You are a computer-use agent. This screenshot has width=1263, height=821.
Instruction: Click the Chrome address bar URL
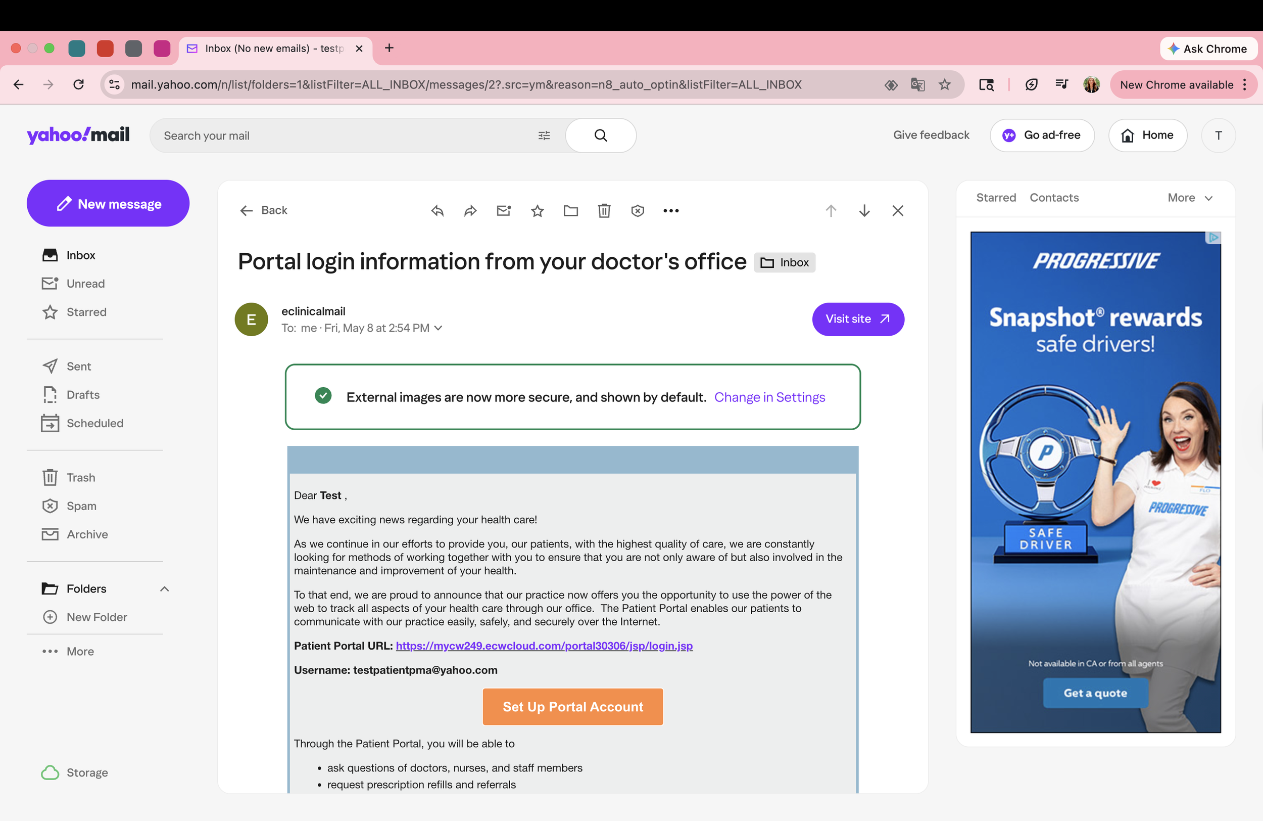tap(466, 84)
